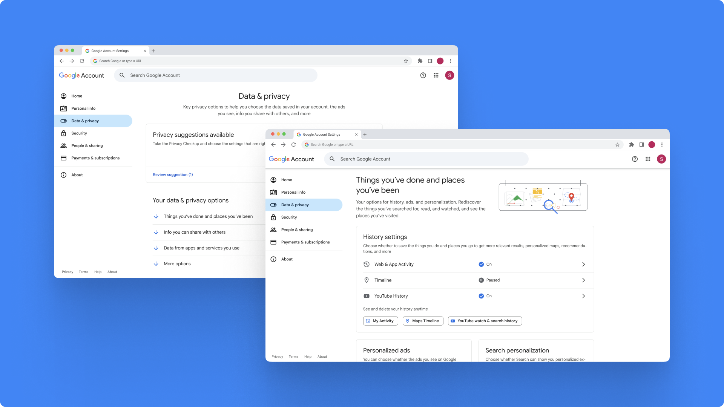Viewport: 724px width, 407px height.
Task: Click the profile avatar S in back window
Action: (x=449, y=75)
